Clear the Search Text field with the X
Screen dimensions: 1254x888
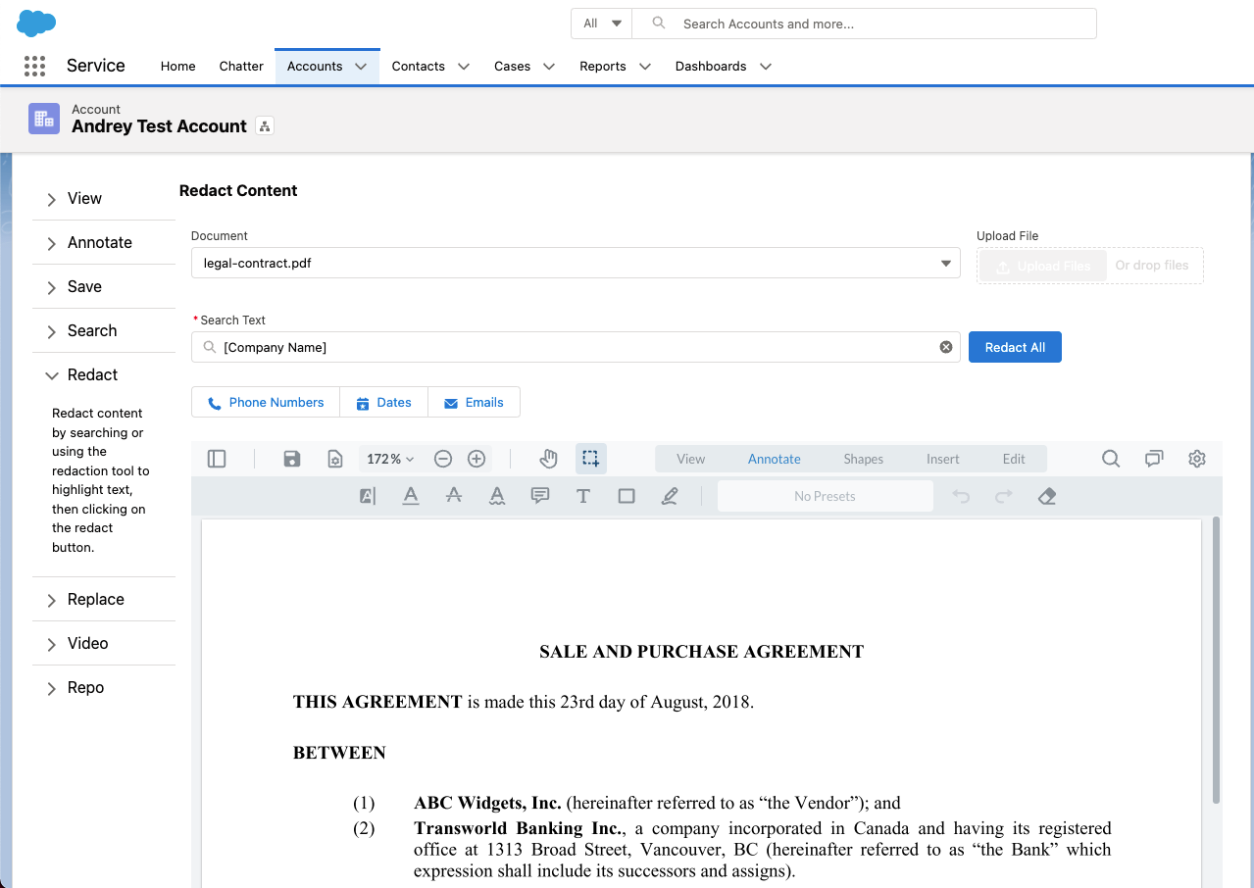tap(945, 346)
